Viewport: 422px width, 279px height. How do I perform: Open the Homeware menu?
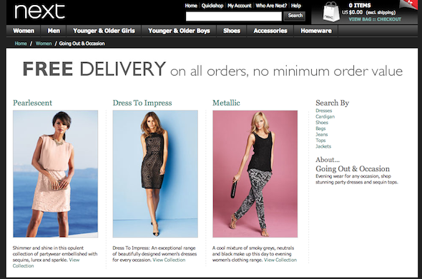[316, 31]
